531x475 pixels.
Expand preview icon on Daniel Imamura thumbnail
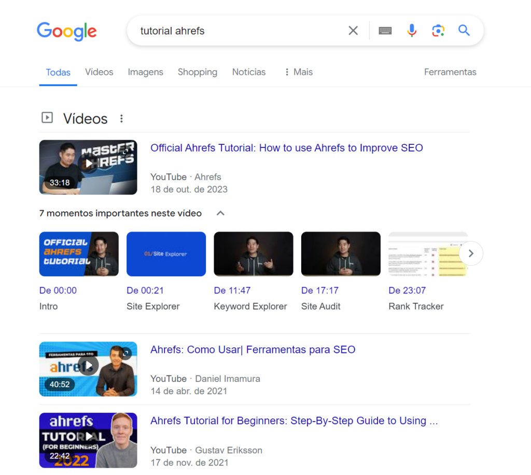tap(126, 353)
